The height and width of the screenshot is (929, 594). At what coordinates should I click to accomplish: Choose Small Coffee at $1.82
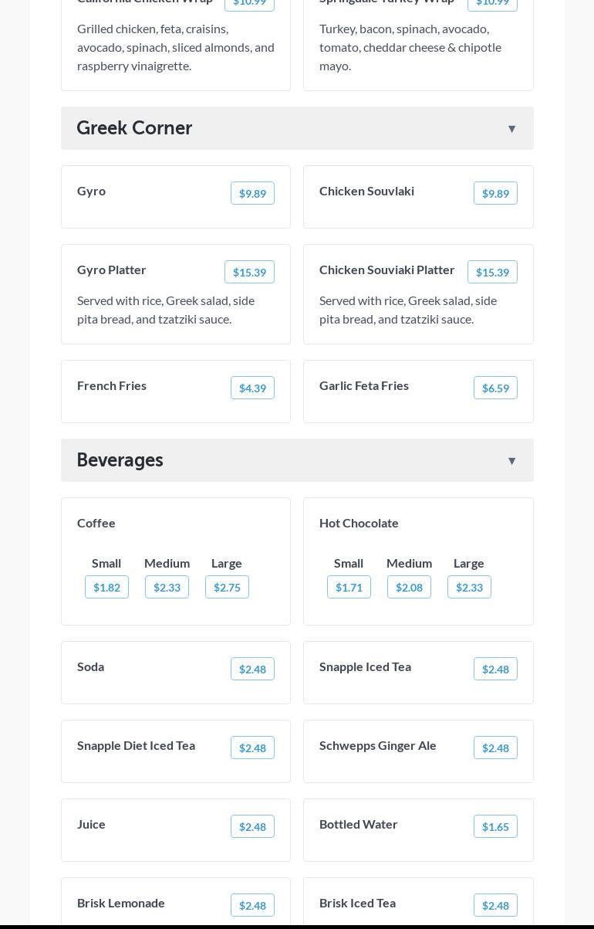click(106, 588)
